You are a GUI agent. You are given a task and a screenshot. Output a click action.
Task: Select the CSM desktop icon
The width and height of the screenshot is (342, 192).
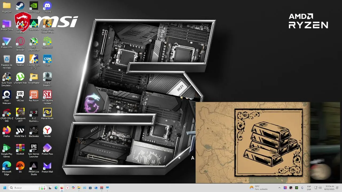[x=47, y=61]
